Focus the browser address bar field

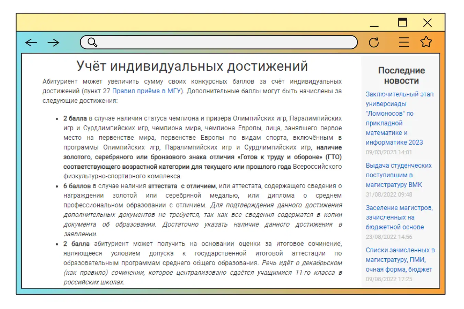(219, 43)
